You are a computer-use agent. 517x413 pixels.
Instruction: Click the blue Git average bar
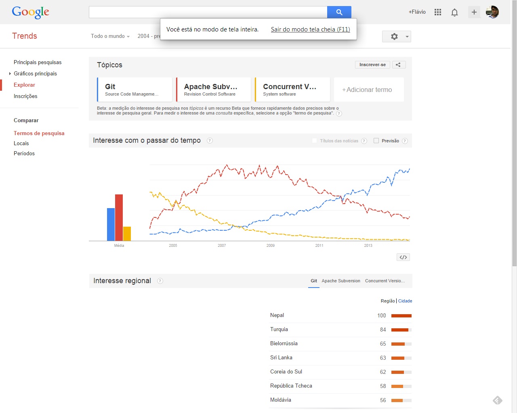click(x=111, y=224)
